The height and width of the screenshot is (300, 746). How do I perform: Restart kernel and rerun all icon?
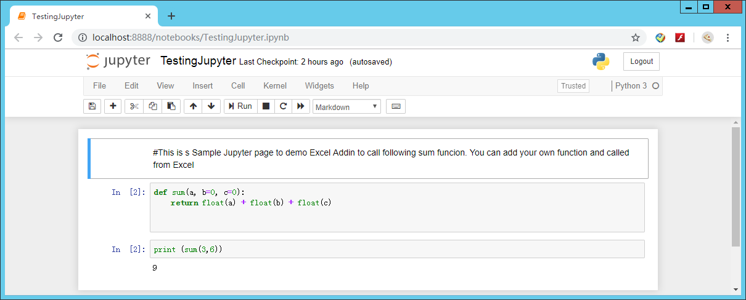(x=300, y=106)
